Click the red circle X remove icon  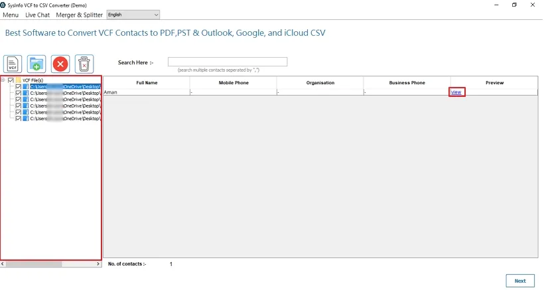(60, 64)
